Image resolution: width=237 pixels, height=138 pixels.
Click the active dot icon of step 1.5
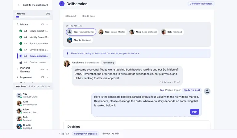click(x=21, y=56)
